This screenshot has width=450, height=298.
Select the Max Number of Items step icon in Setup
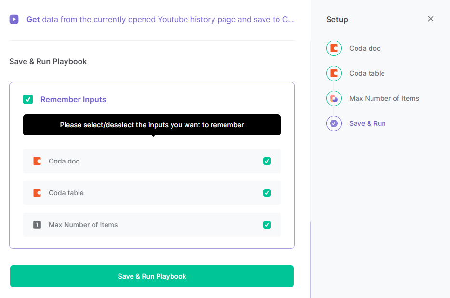[x=334, y=98]
